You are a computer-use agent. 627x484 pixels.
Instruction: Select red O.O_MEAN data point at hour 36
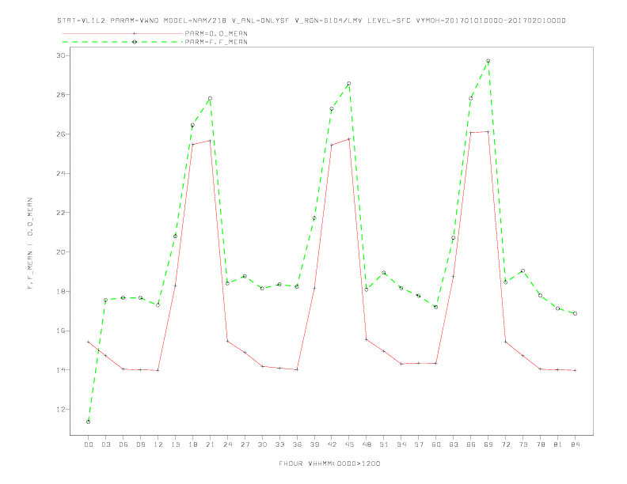tap(297, 369)
